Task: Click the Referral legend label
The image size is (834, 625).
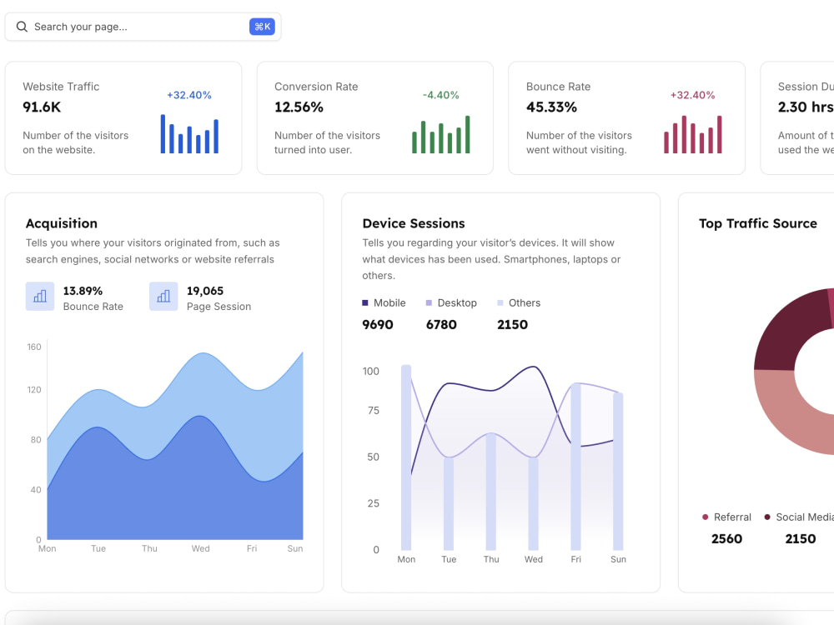Action: coord(732,517)
